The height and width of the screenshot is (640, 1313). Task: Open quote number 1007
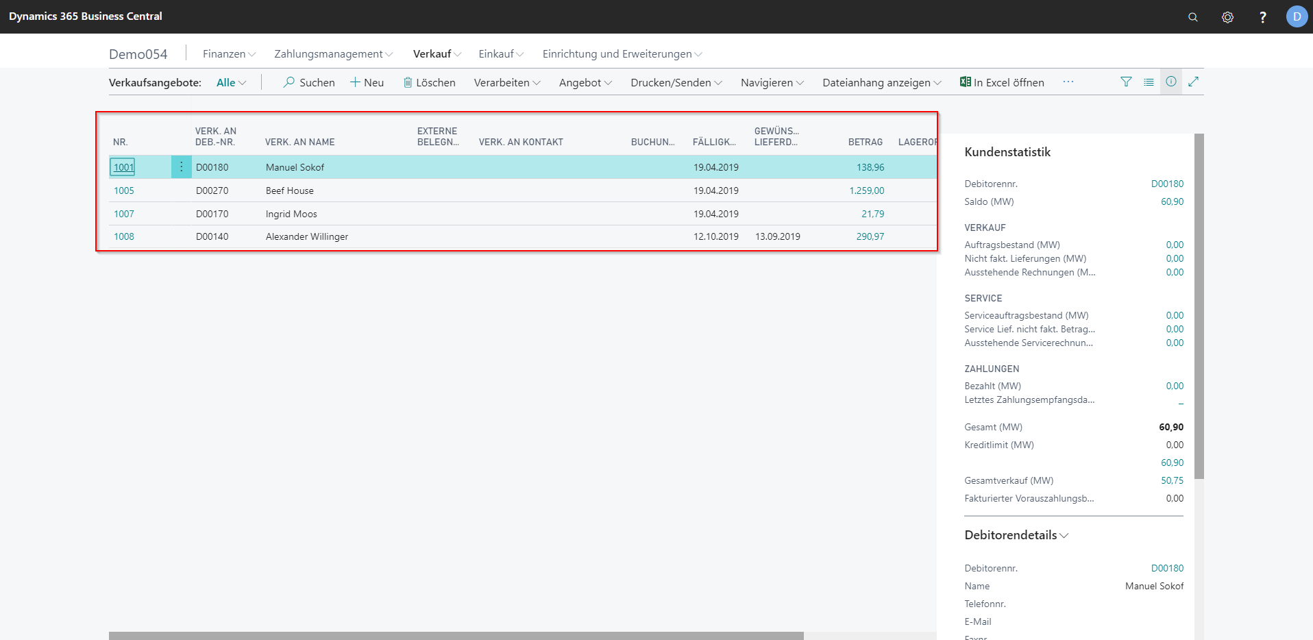124,214
